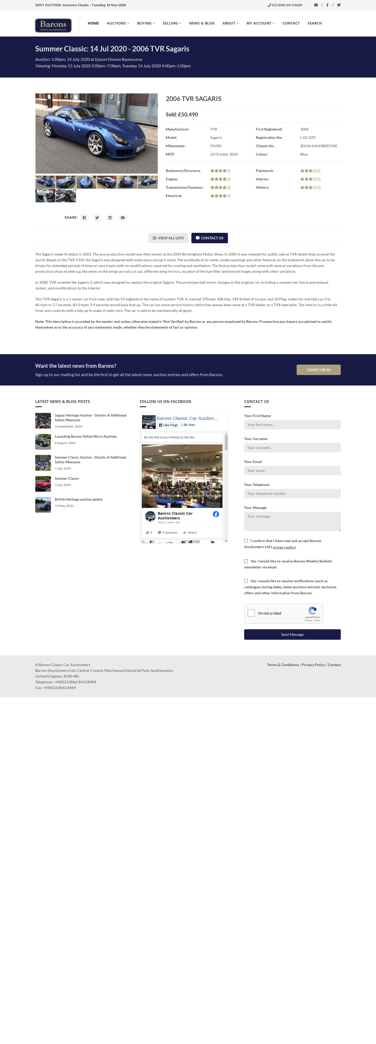Screen dimensions: 376x1044
Task: Open News & Blog page
Action: coord(202,23)
